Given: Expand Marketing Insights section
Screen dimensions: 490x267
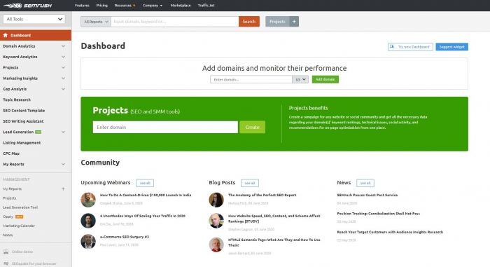Looking at the screenshot, I should 63,78.
